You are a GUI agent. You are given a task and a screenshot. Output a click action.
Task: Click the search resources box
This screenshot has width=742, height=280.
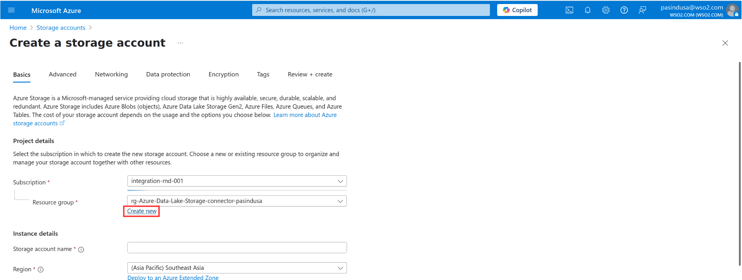(371, 10)
